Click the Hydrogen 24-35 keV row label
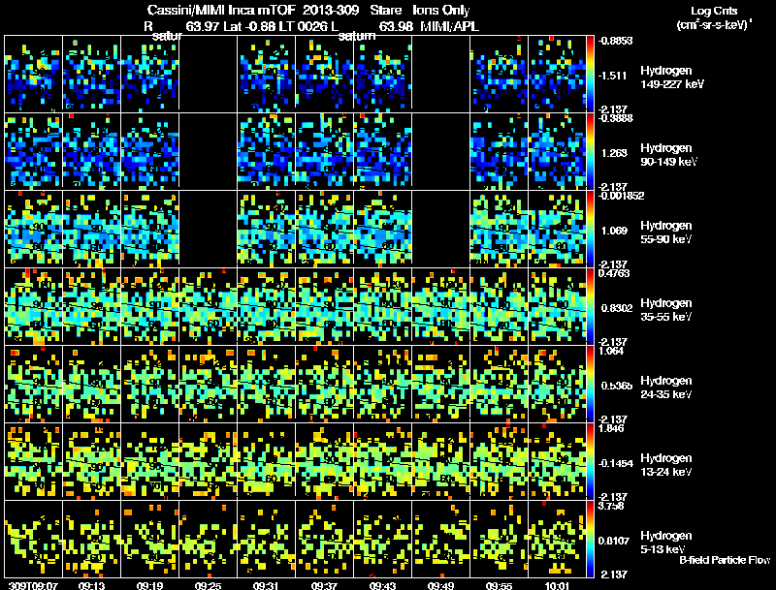Image resolution: width=776 pixels, height=590 pixels. [x=666, y=388]
